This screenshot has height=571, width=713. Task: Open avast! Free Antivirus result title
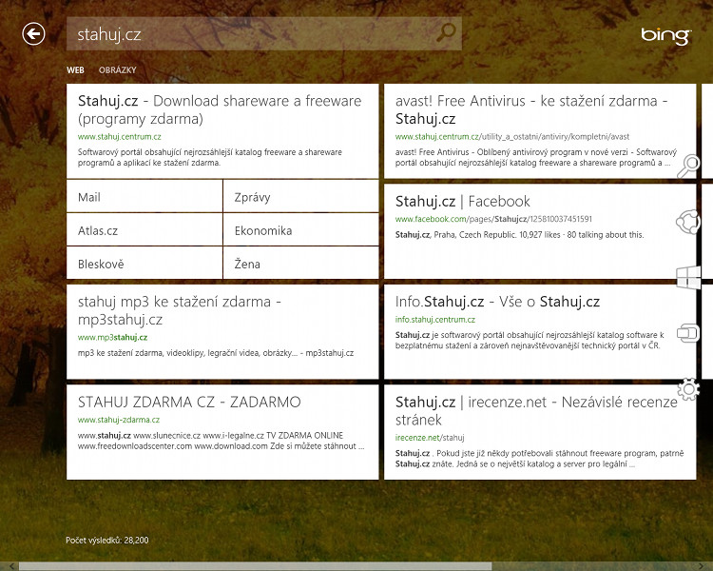tap(531, 109)
